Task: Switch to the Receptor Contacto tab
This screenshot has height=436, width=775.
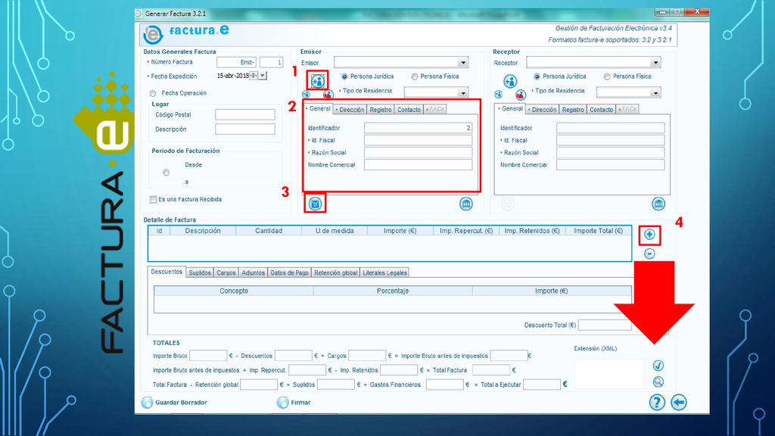Action: click(x=601, y=110)
